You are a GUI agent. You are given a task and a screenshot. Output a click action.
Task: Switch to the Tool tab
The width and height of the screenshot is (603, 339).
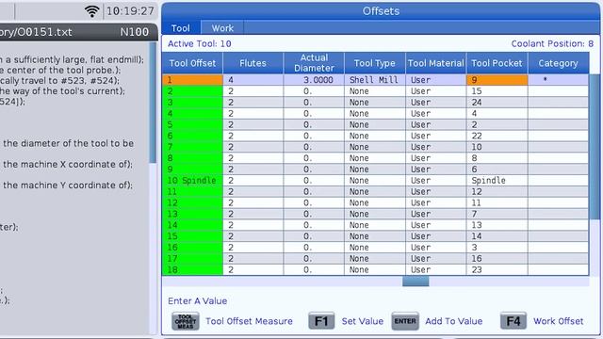tap(181, 28)
